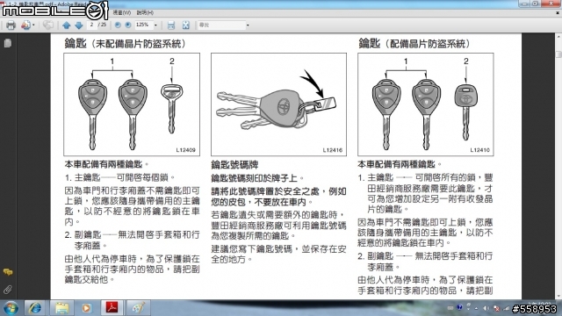562x316 pixels.
Task: Click the zoom out button
Action: pos(118,25)
